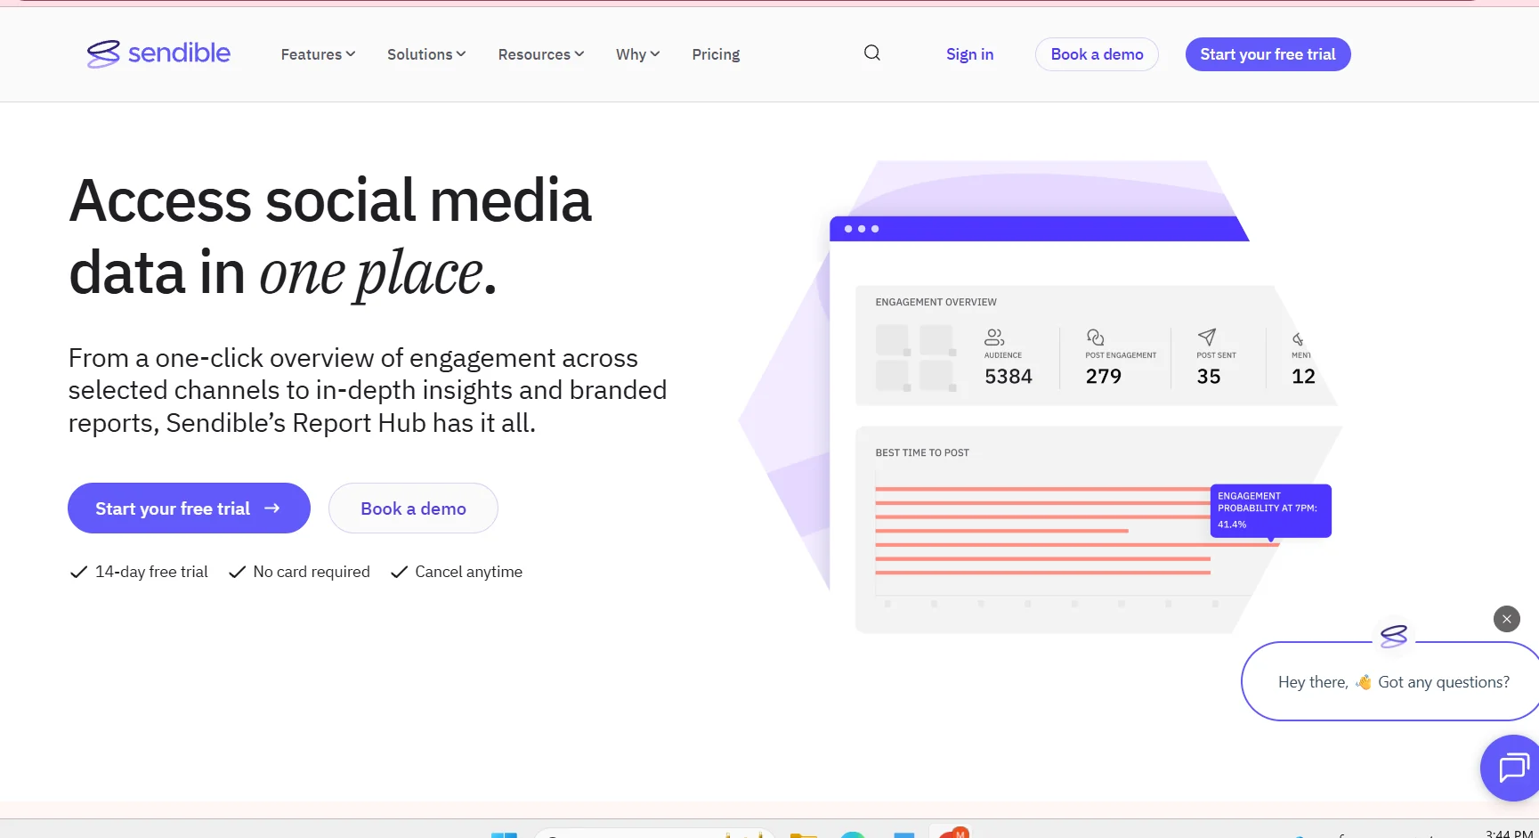The width and height of the screenshot is (1539, 838).
Task: Expand the Features dropdown
Action: [x=317, y=54]
